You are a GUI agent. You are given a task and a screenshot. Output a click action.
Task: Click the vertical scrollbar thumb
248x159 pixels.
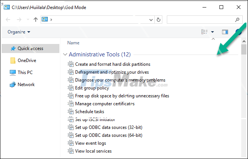pyautogui.click(x=244, y=50)
